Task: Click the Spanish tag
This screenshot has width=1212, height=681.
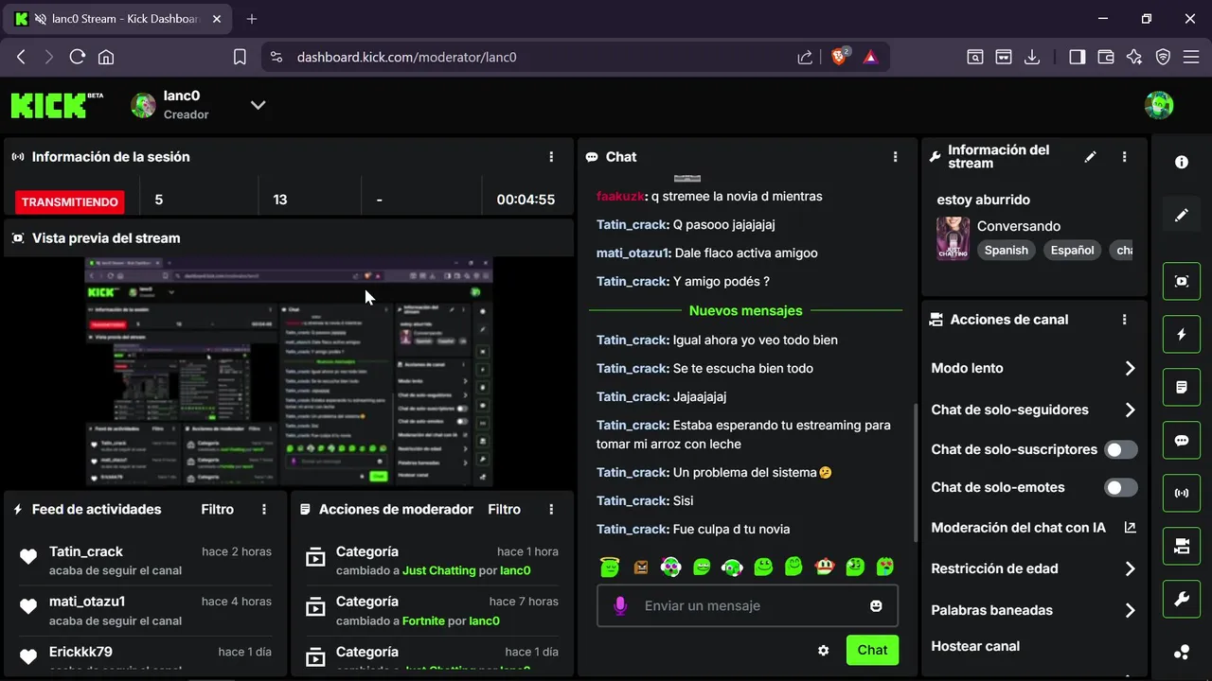Action: [x=1006, y=251]
